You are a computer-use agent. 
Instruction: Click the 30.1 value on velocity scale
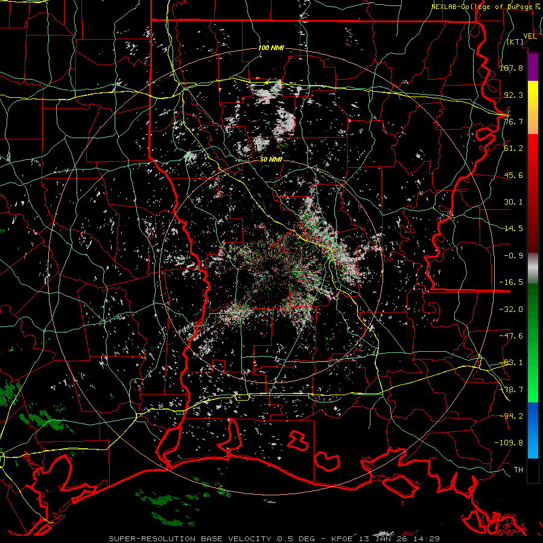click(x=513, y=202)
